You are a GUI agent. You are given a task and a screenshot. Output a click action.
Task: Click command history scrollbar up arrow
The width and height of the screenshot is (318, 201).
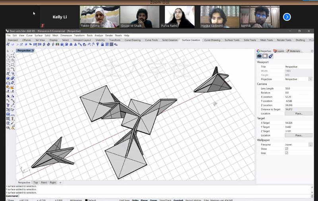(x=312, y=187)
